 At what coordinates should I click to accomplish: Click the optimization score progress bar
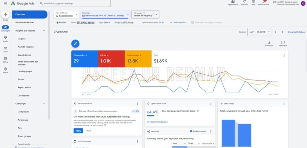[x=153, y=116]
